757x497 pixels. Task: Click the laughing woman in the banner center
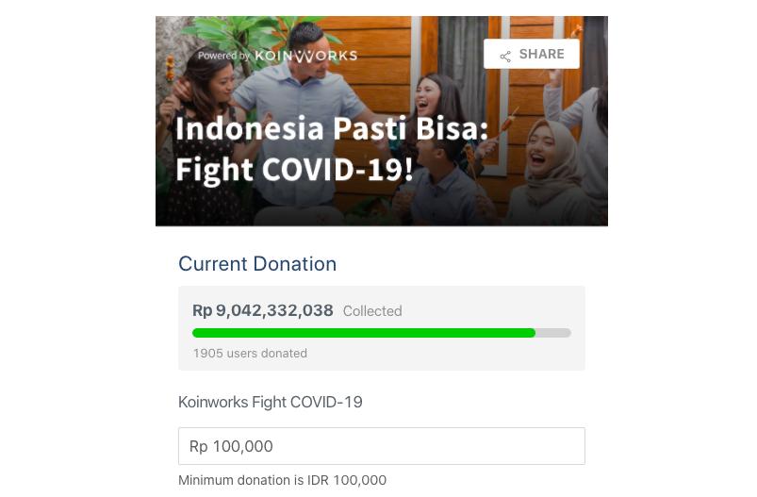click(x=436, y=108)
